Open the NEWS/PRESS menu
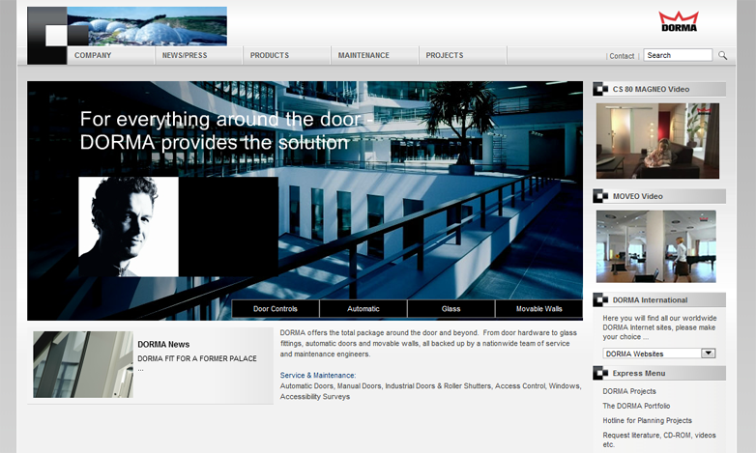This screenshot has width=756, height=453. click(185, 55)
